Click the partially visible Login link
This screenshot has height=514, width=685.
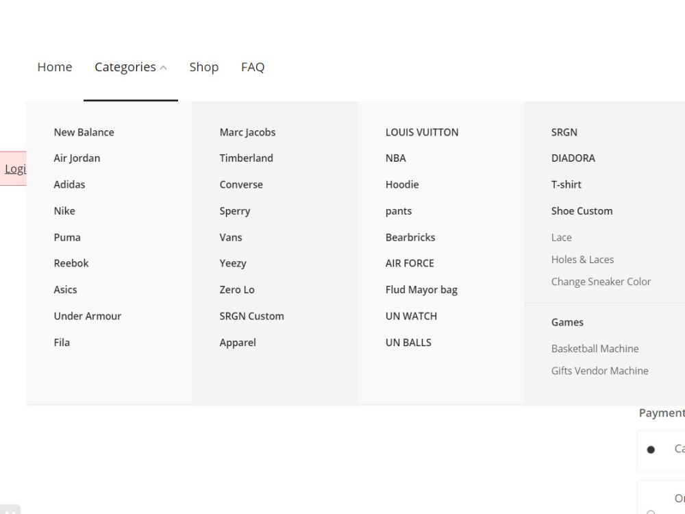click(x=15, y=169)
